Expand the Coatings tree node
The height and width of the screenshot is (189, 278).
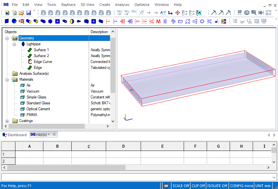coord(7,121)
